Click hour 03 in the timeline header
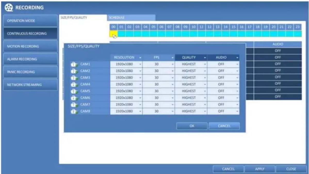The height and width of the screenshot is (174, 309). 137,27
